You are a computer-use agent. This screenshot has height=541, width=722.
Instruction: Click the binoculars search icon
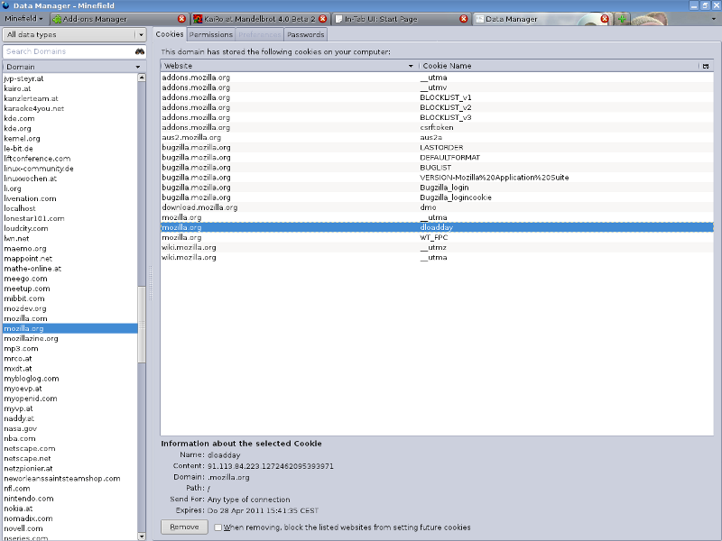coord(140,53)
